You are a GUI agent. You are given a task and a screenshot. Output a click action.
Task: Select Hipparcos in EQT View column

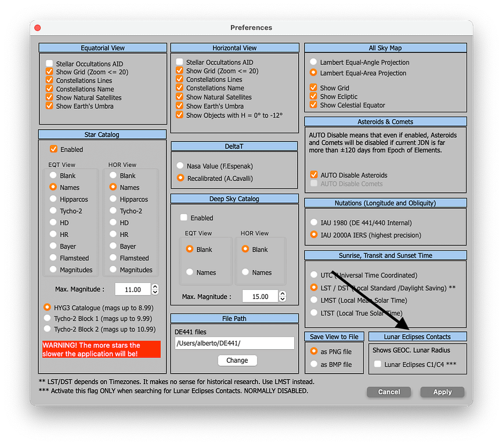(53, 199)
